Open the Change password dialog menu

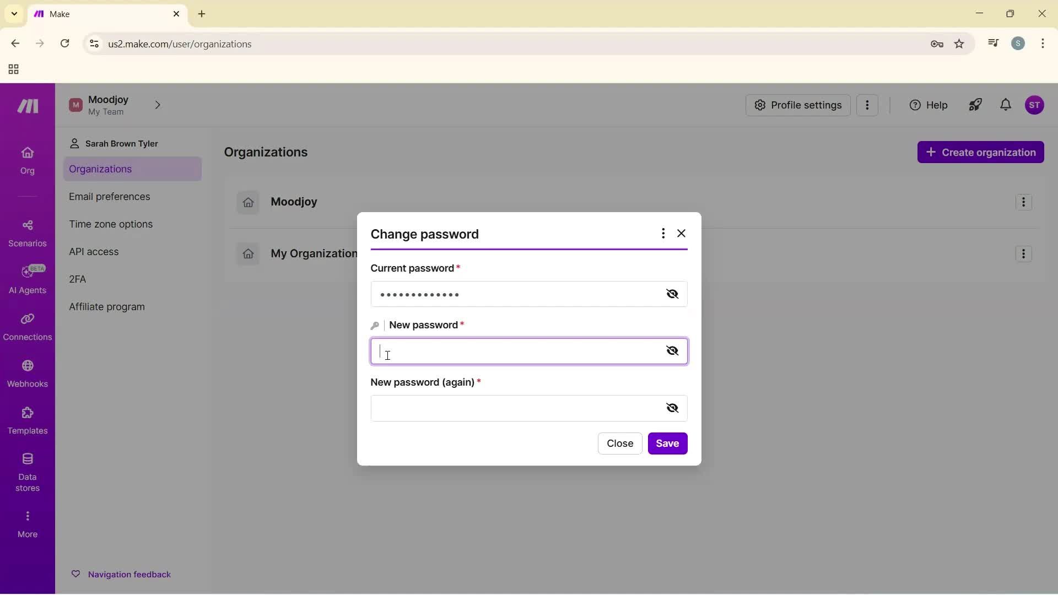663,234
